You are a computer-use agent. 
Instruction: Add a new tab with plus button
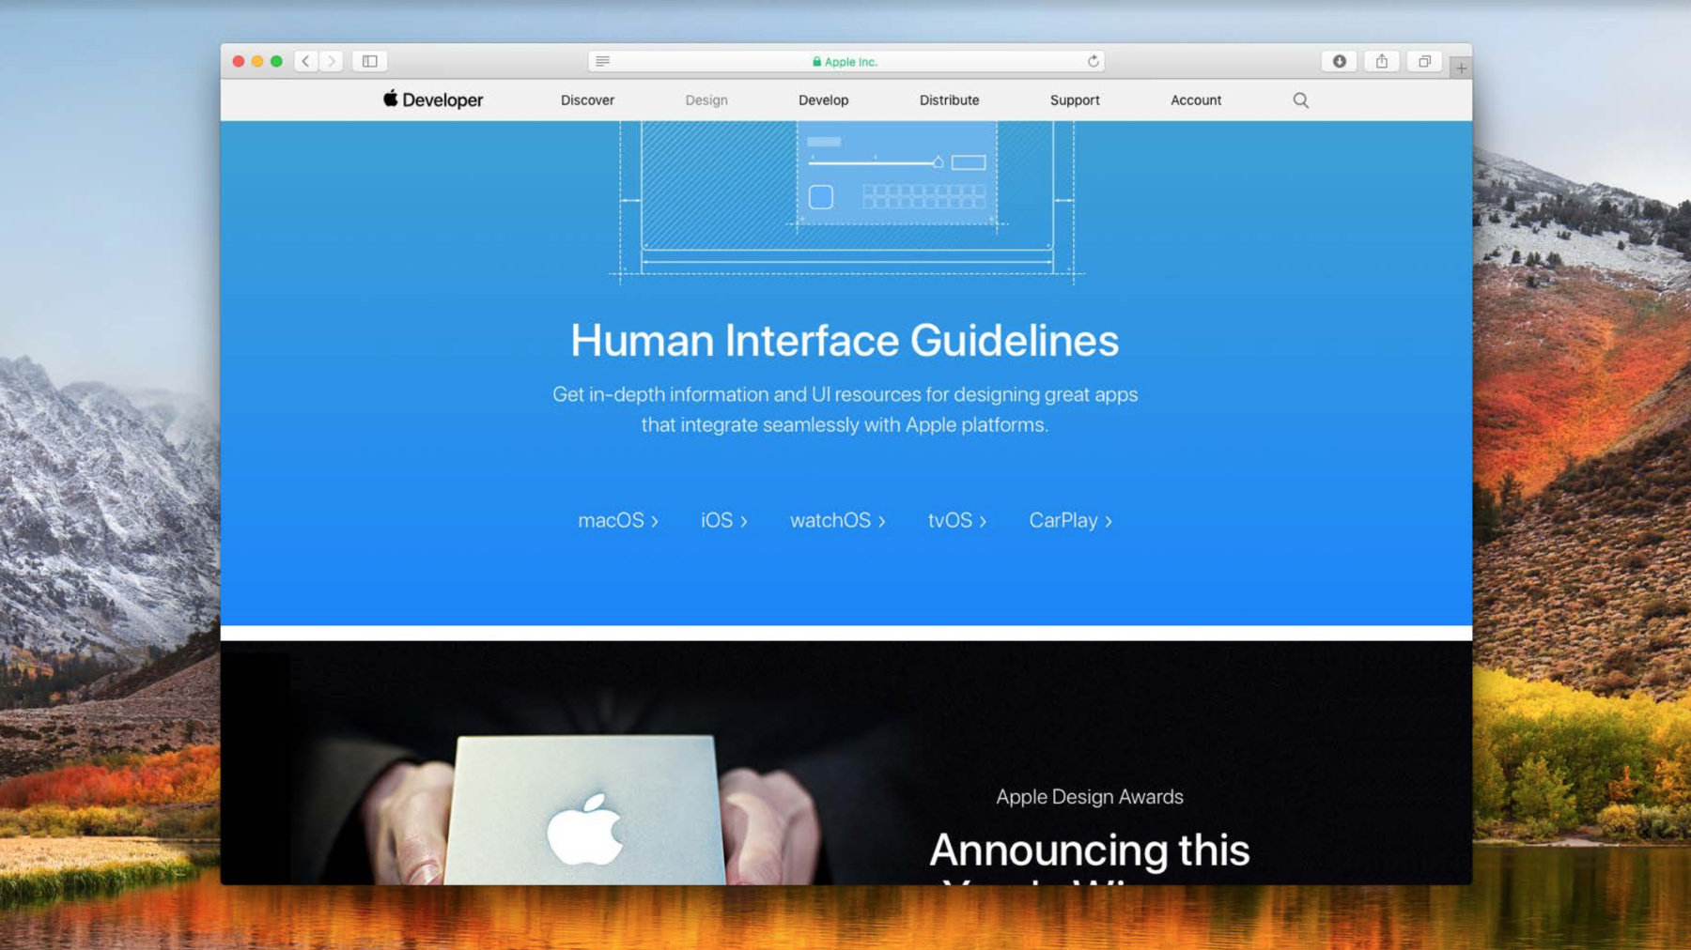point(1461,68)
